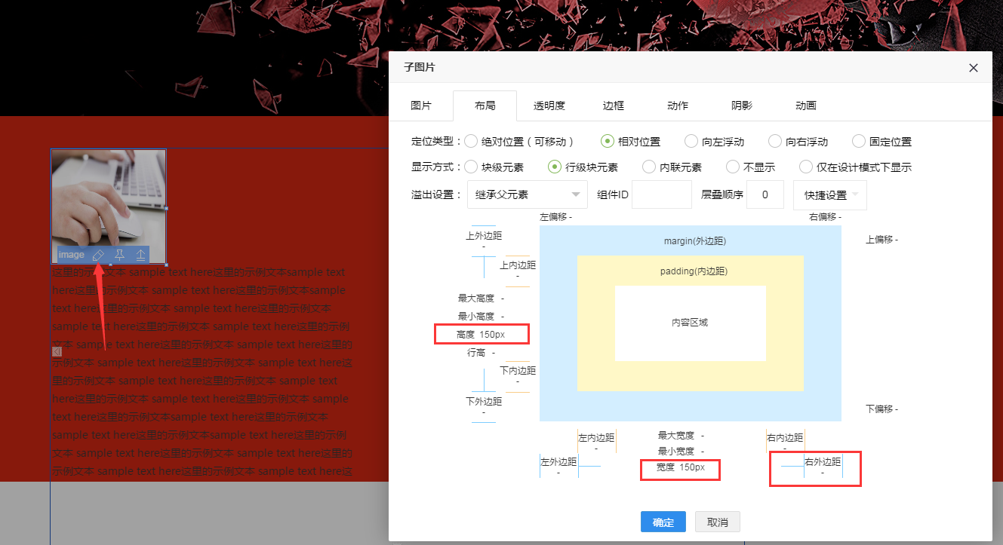The image size is (1003, 545).
Task: Click the edit pencil icon on image toolbar
Action: tap(98, 256)
